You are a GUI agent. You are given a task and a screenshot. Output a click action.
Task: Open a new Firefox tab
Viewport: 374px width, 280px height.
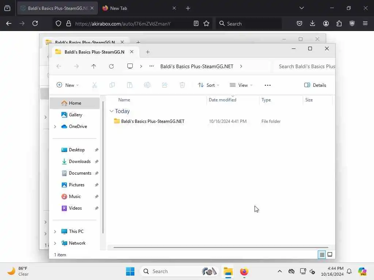(x=188, y=8)
